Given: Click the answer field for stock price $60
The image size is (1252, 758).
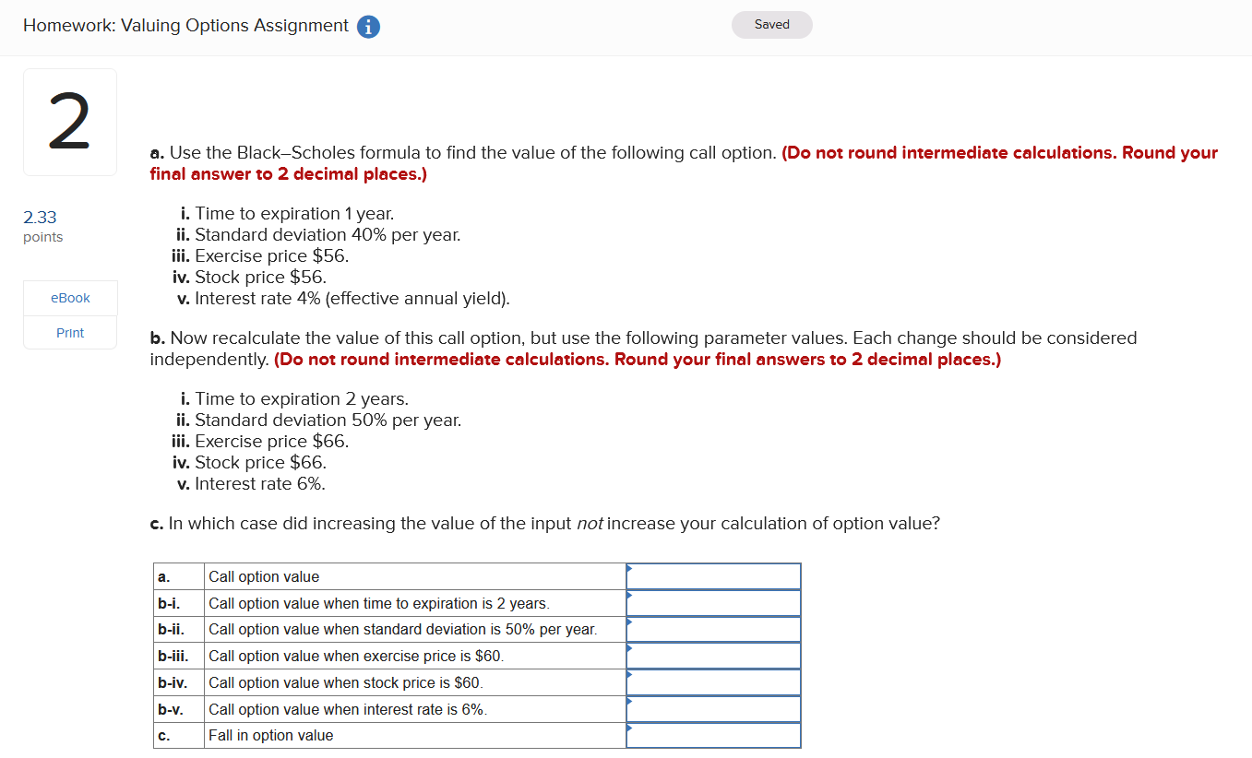Looking at the screenshot, I should click(715, 681).
